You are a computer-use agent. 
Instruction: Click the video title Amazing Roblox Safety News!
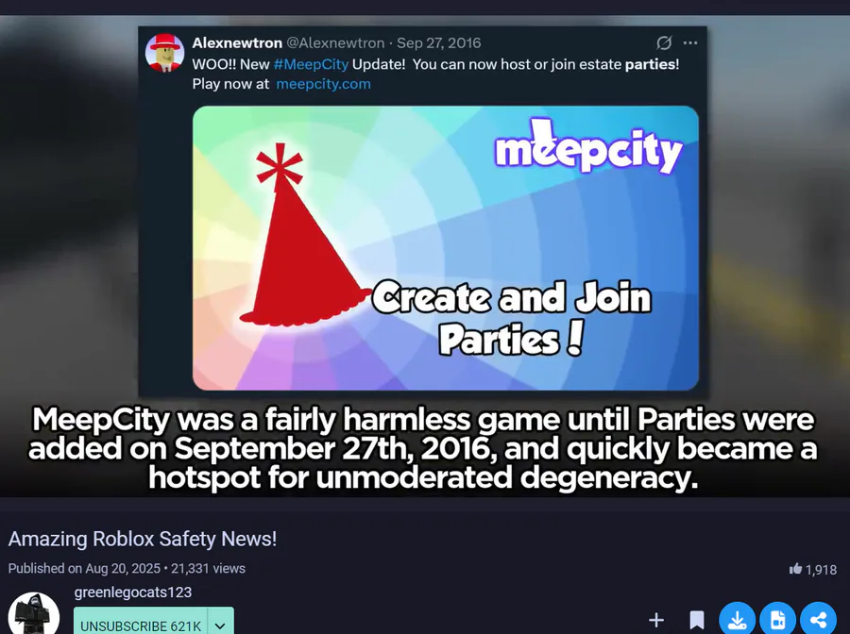(x=143, y=539)
